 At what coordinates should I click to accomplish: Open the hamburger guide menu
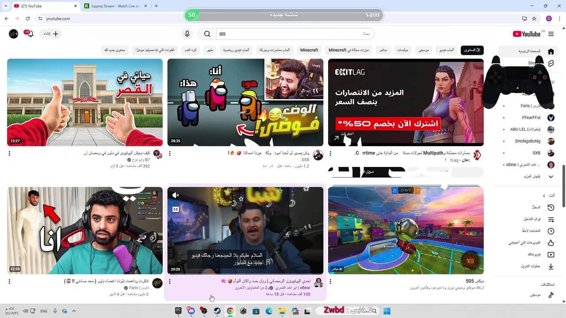click(x=551, y=34)
